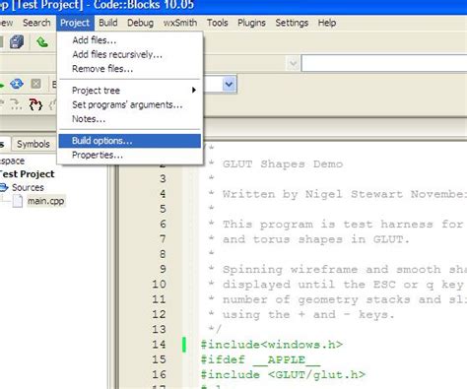
Task: Switch to the Symbols tab
Action: tap(33, 144)
